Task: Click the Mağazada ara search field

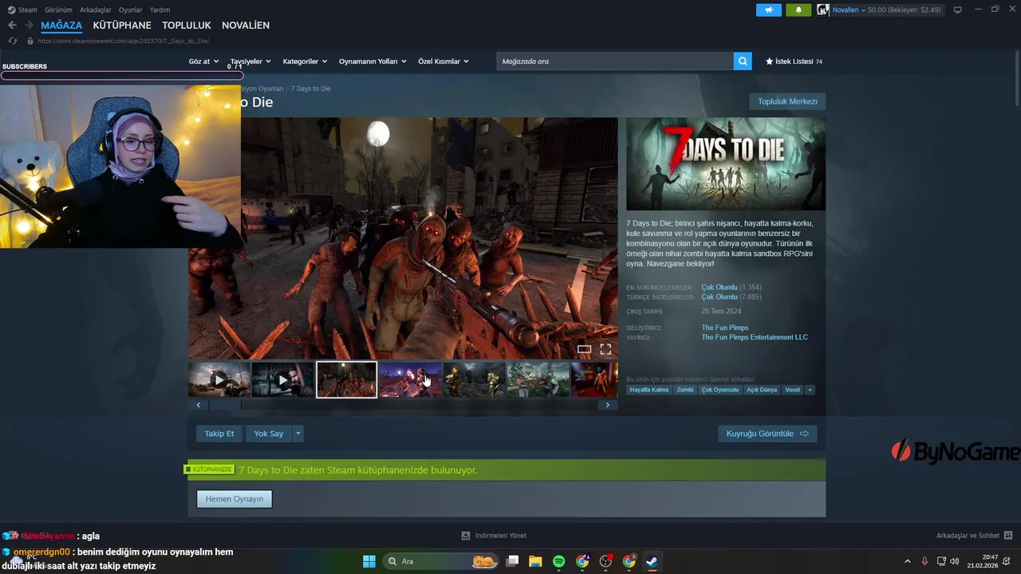Action: point(615,61)
